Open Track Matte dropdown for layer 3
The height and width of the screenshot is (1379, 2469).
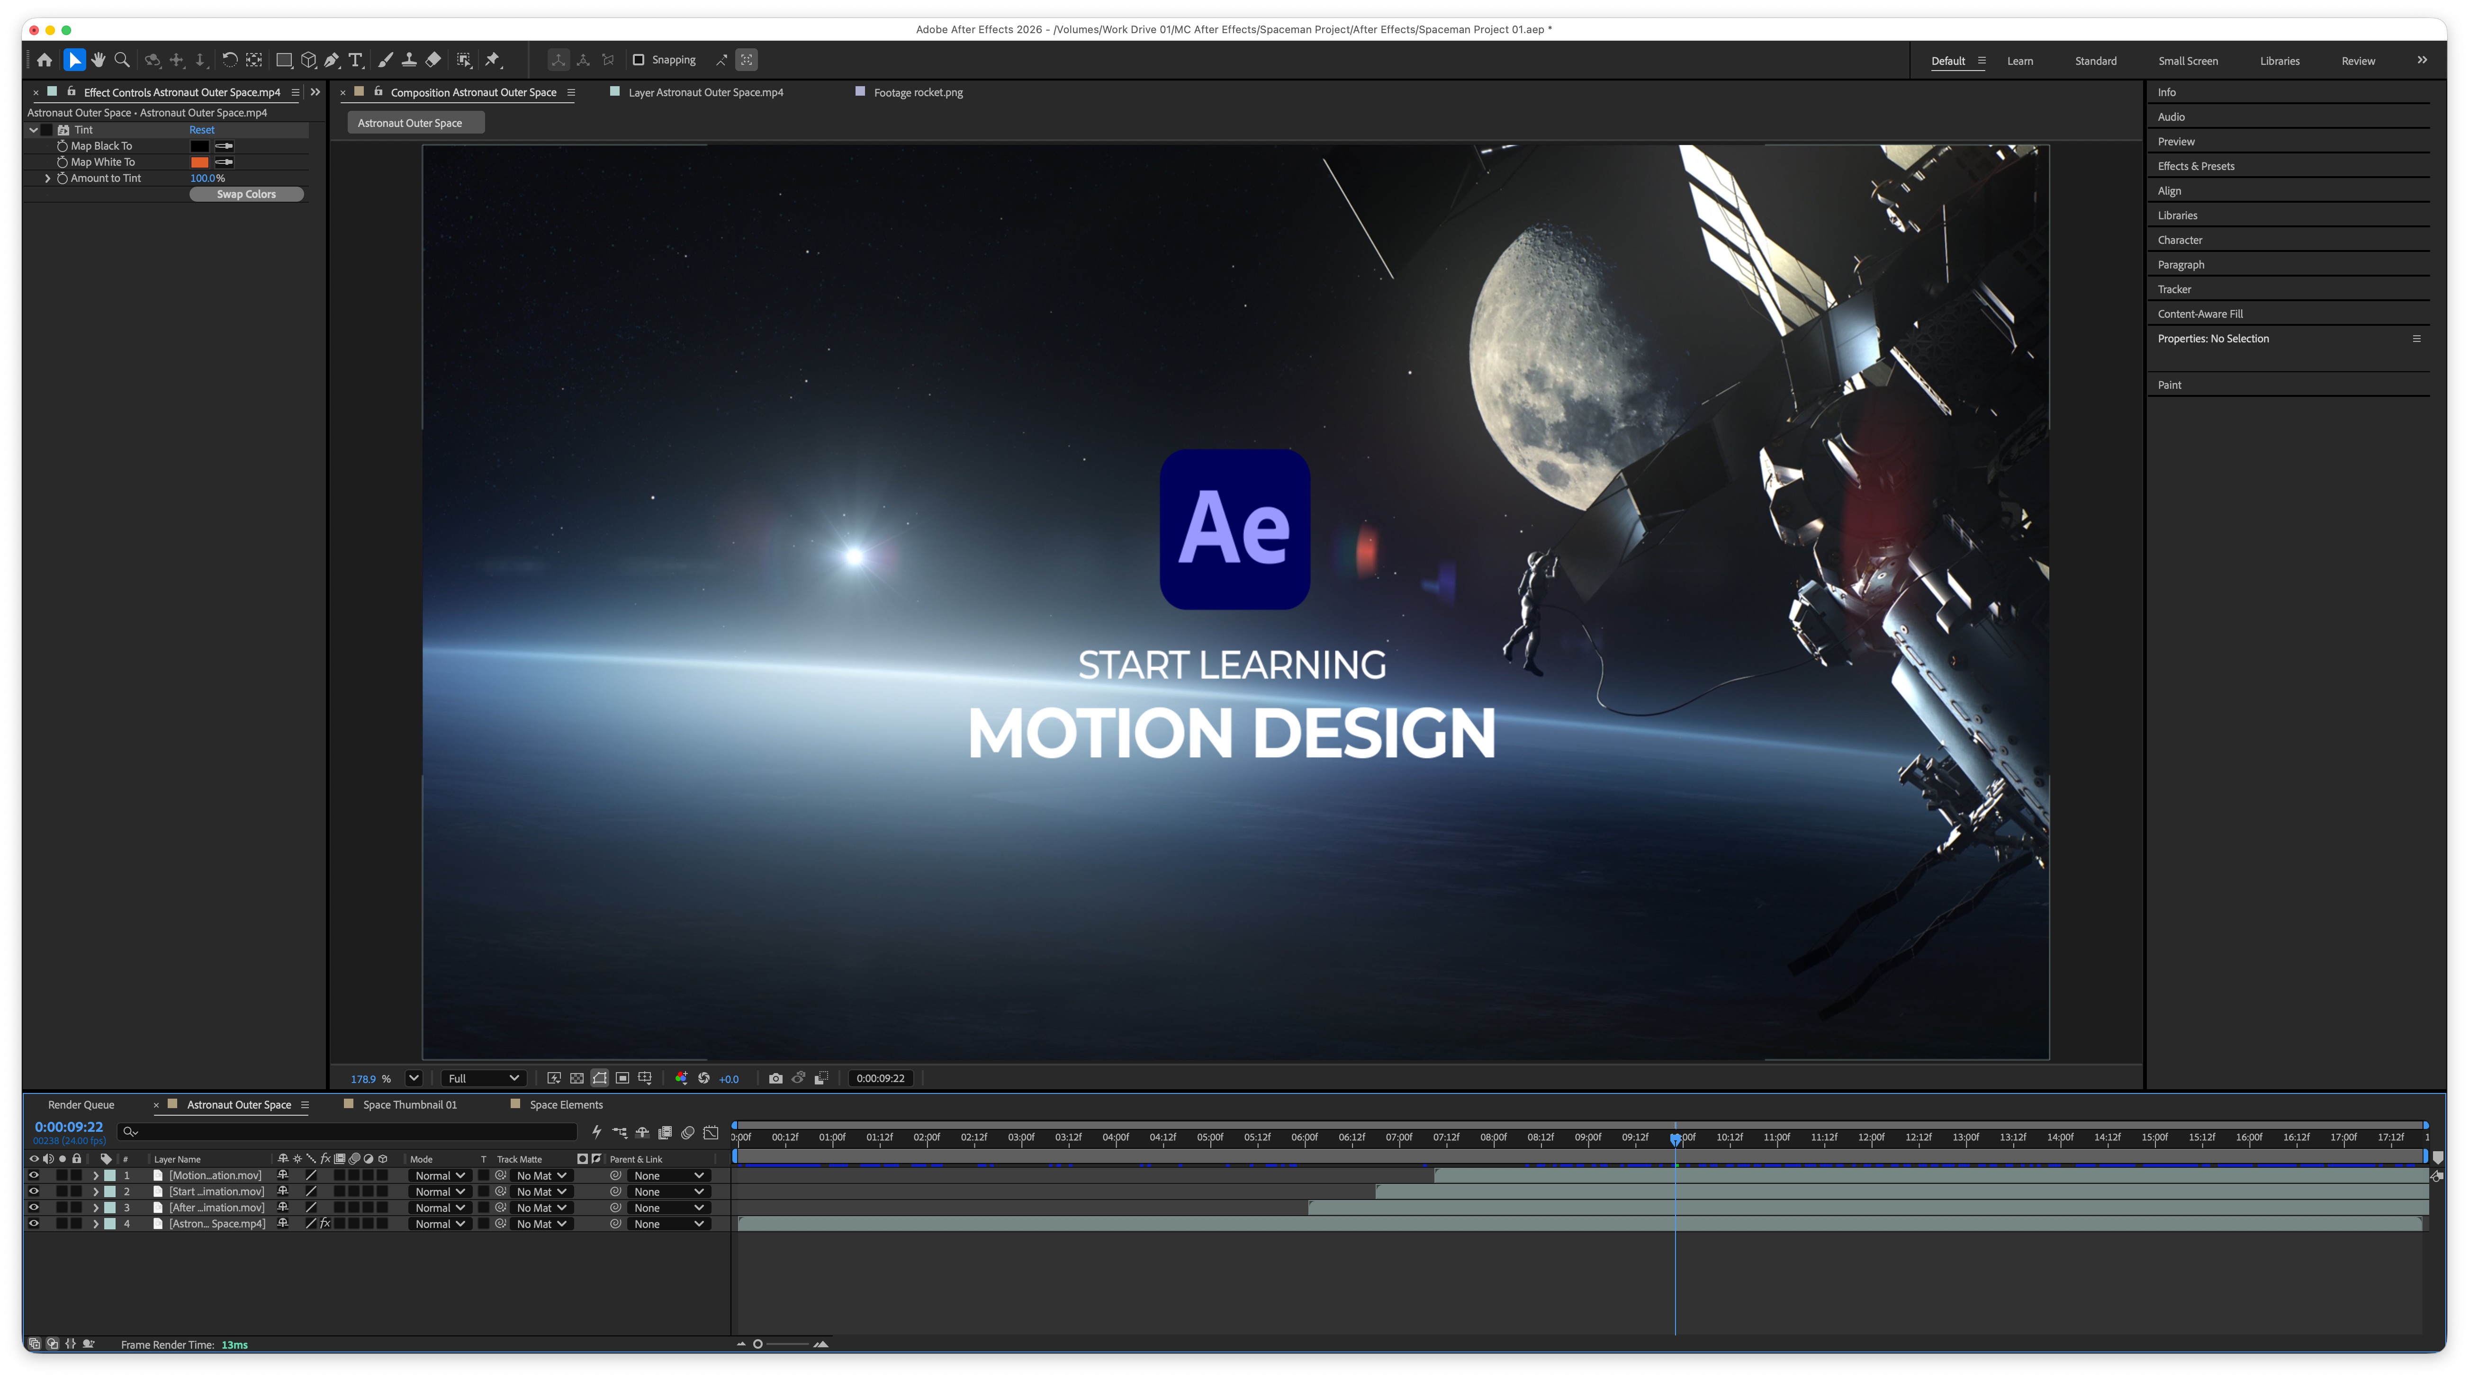coord(541,1209)
